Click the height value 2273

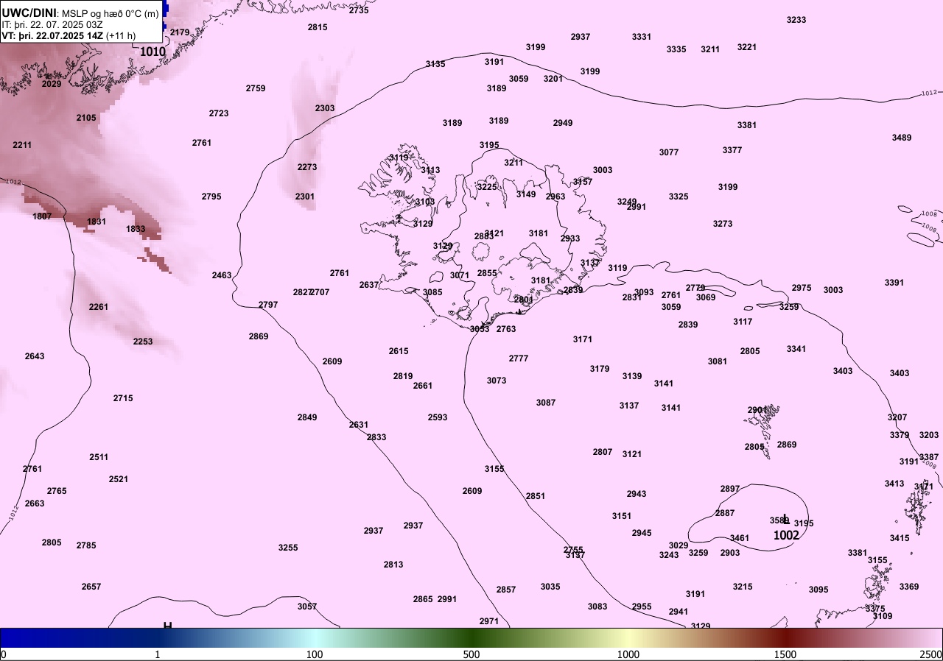(x=307, y=167)
